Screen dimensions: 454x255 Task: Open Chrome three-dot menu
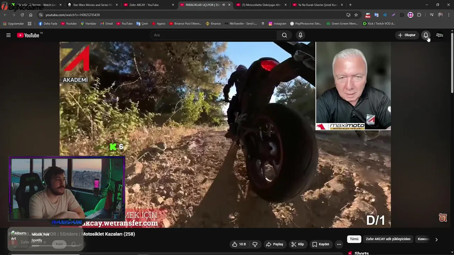click(449, 15)
